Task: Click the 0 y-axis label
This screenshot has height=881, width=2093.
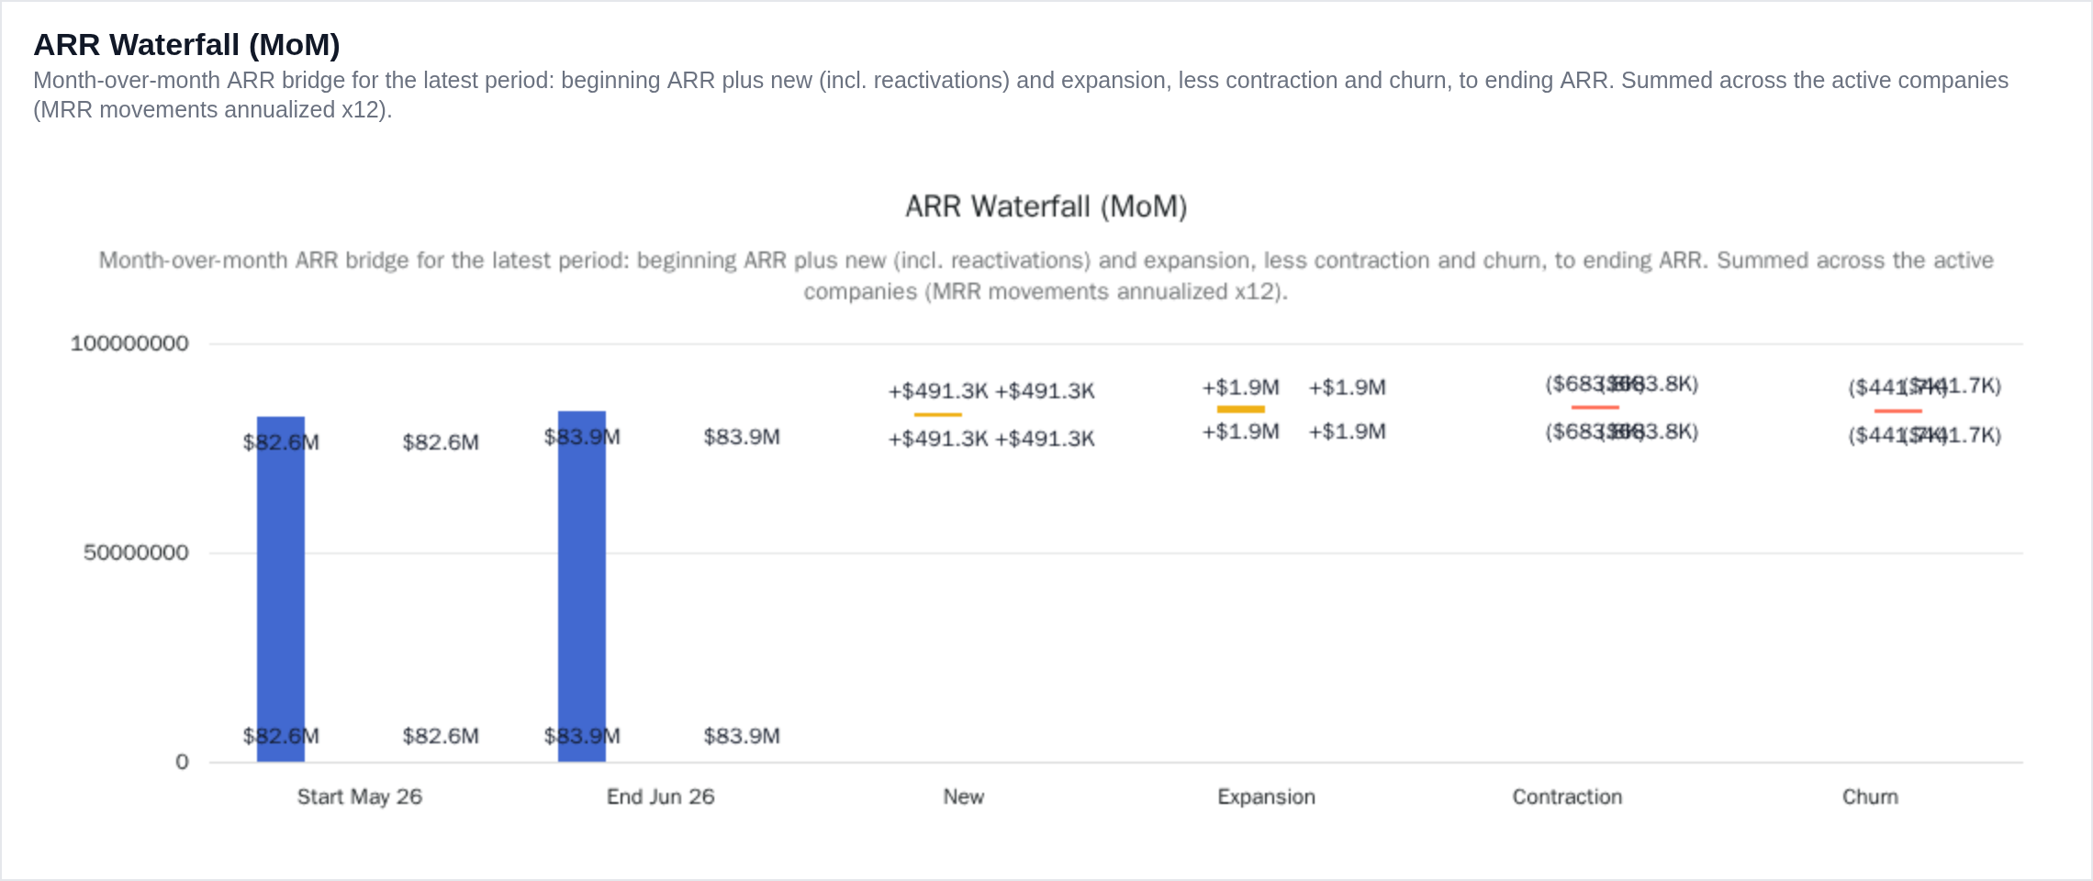Action: 182,762
